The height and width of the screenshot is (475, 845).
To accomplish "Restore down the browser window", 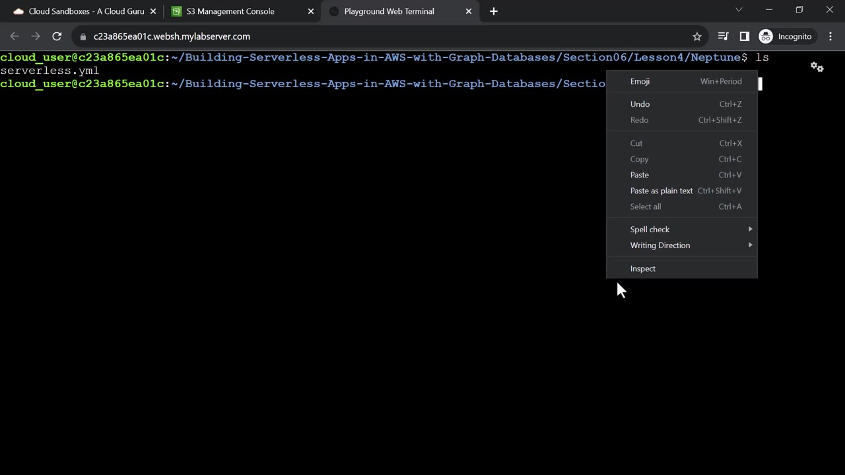I will coord(799,10).
